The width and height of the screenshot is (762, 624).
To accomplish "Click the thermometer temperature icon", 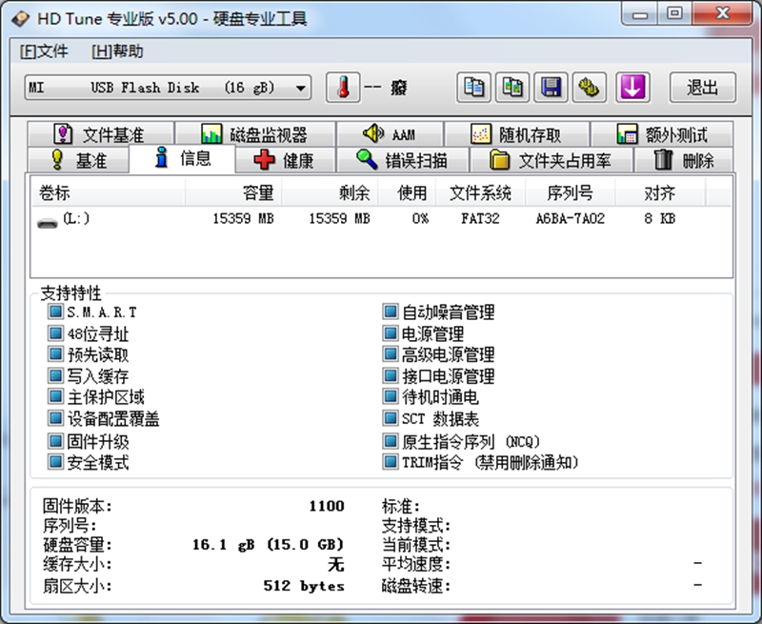I will (x=345, y=87).
